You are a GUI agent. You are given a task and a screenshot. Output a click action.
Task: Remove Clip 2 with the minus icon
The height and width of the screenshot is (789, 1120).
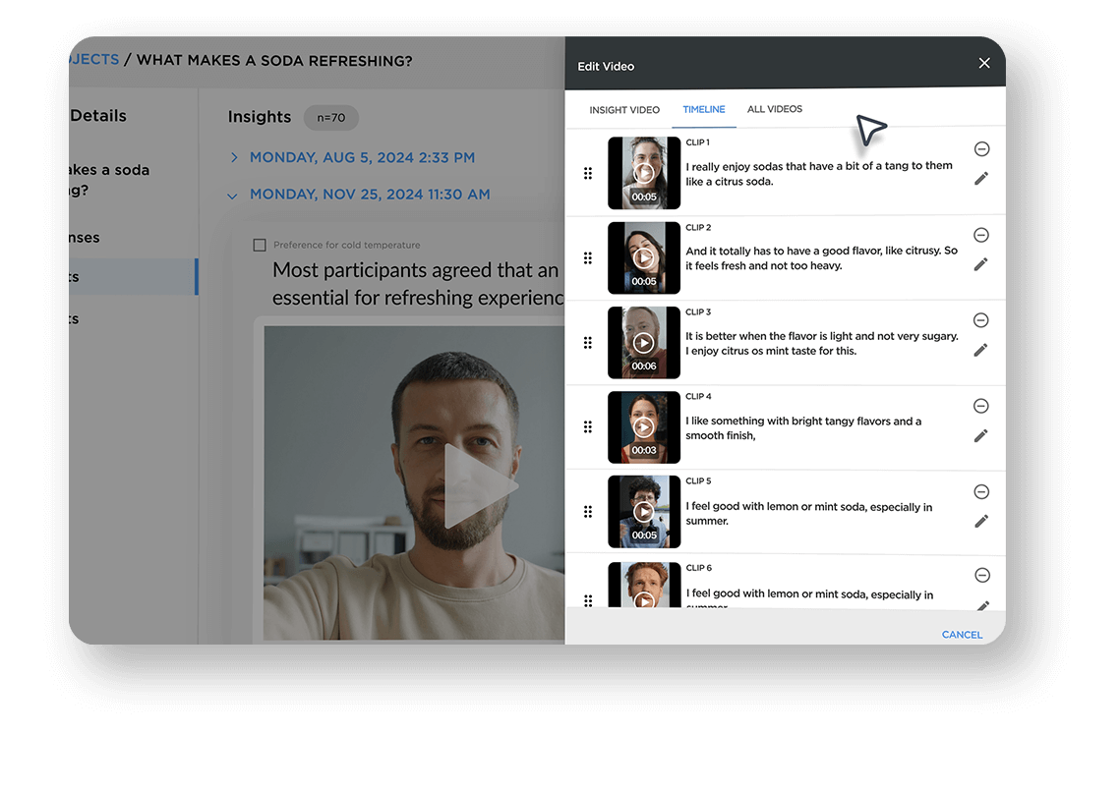[981, 235]
